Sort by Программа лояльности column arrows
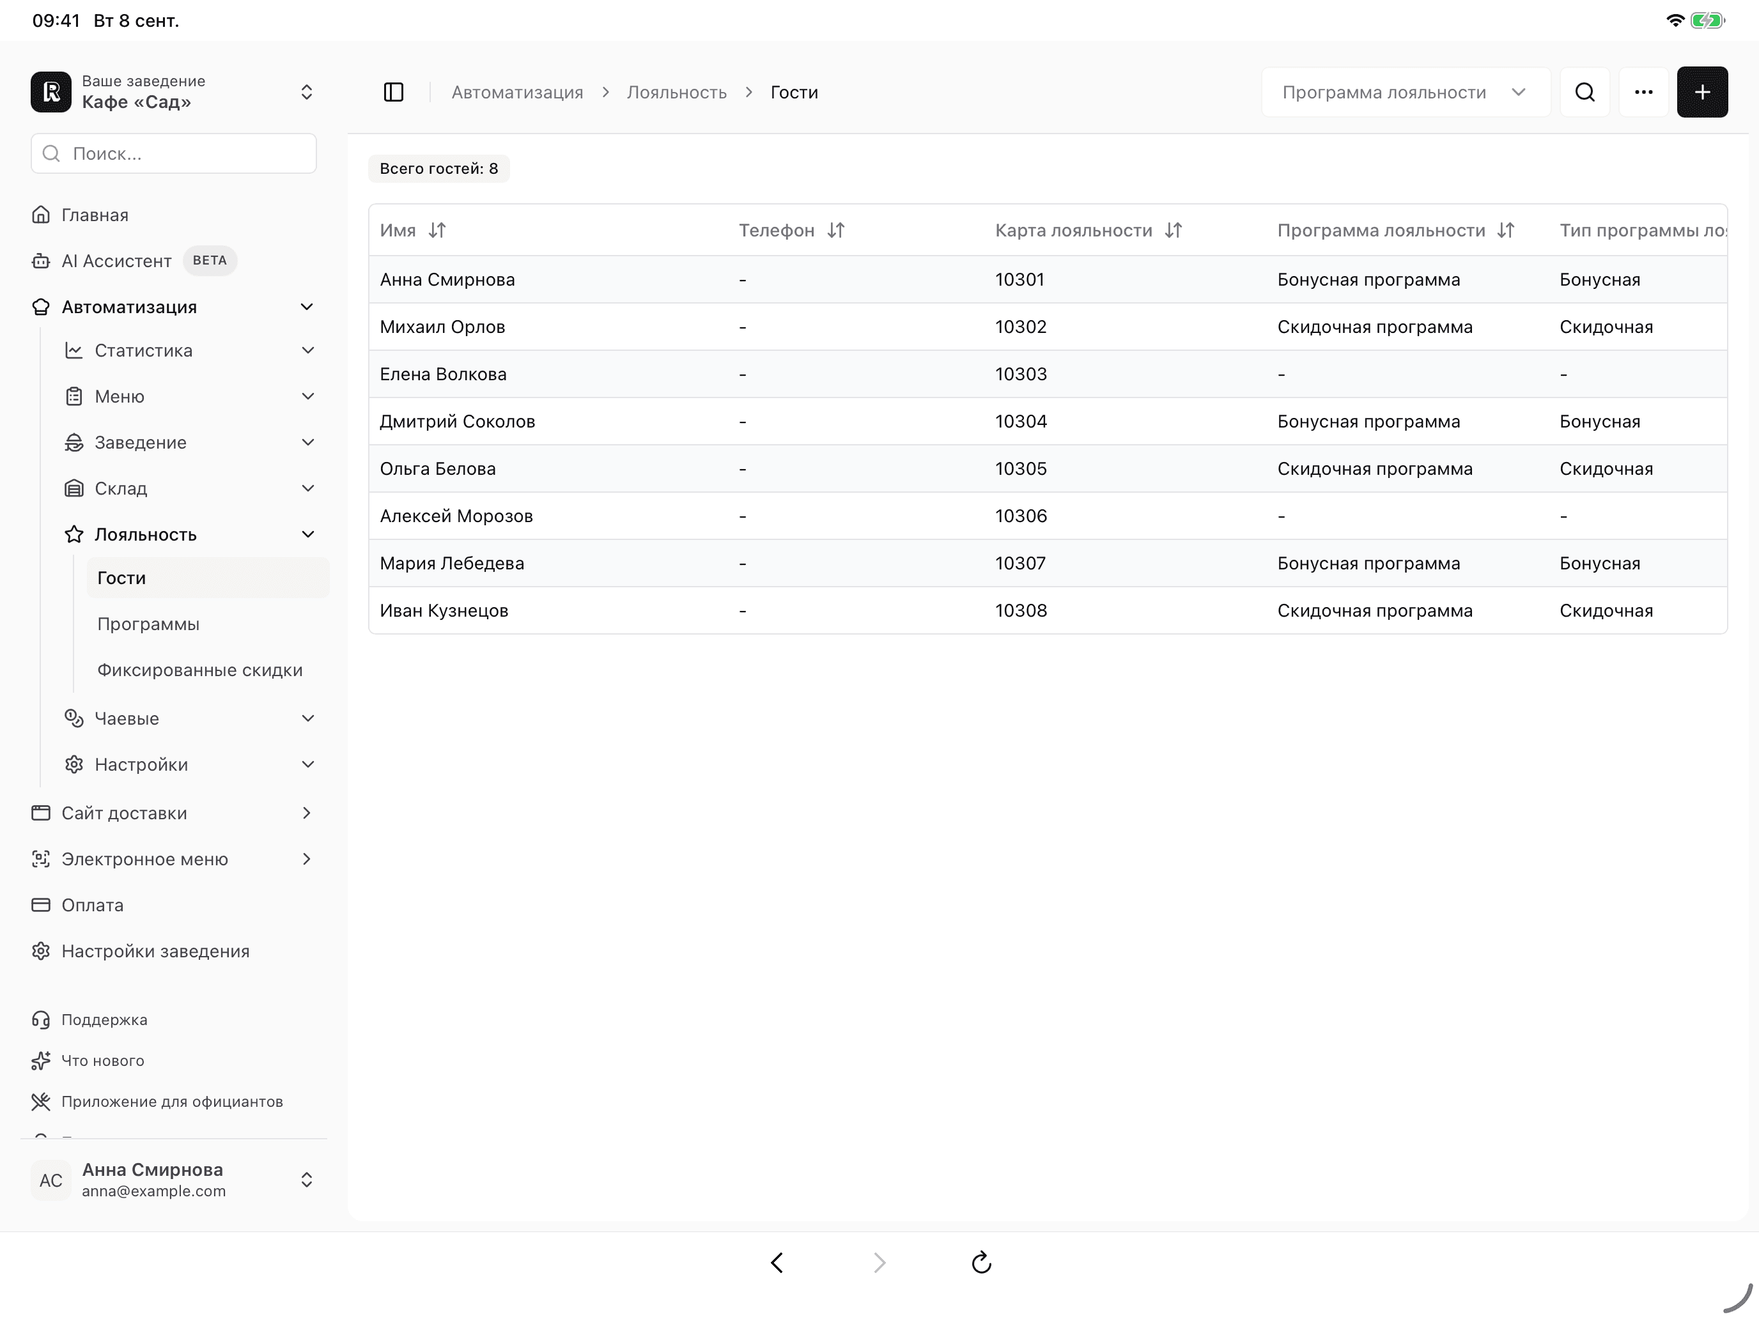Viewport: 1759px width, 1319px height. click(x=1506, y=231)
